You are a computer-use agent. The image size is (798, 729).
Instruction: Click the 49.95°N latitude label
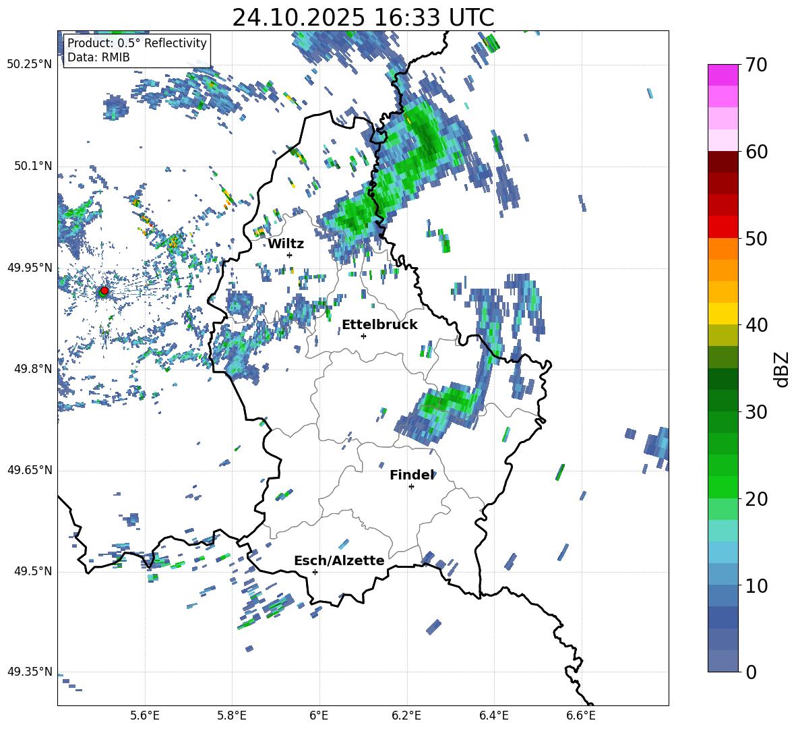click(30, 267)
